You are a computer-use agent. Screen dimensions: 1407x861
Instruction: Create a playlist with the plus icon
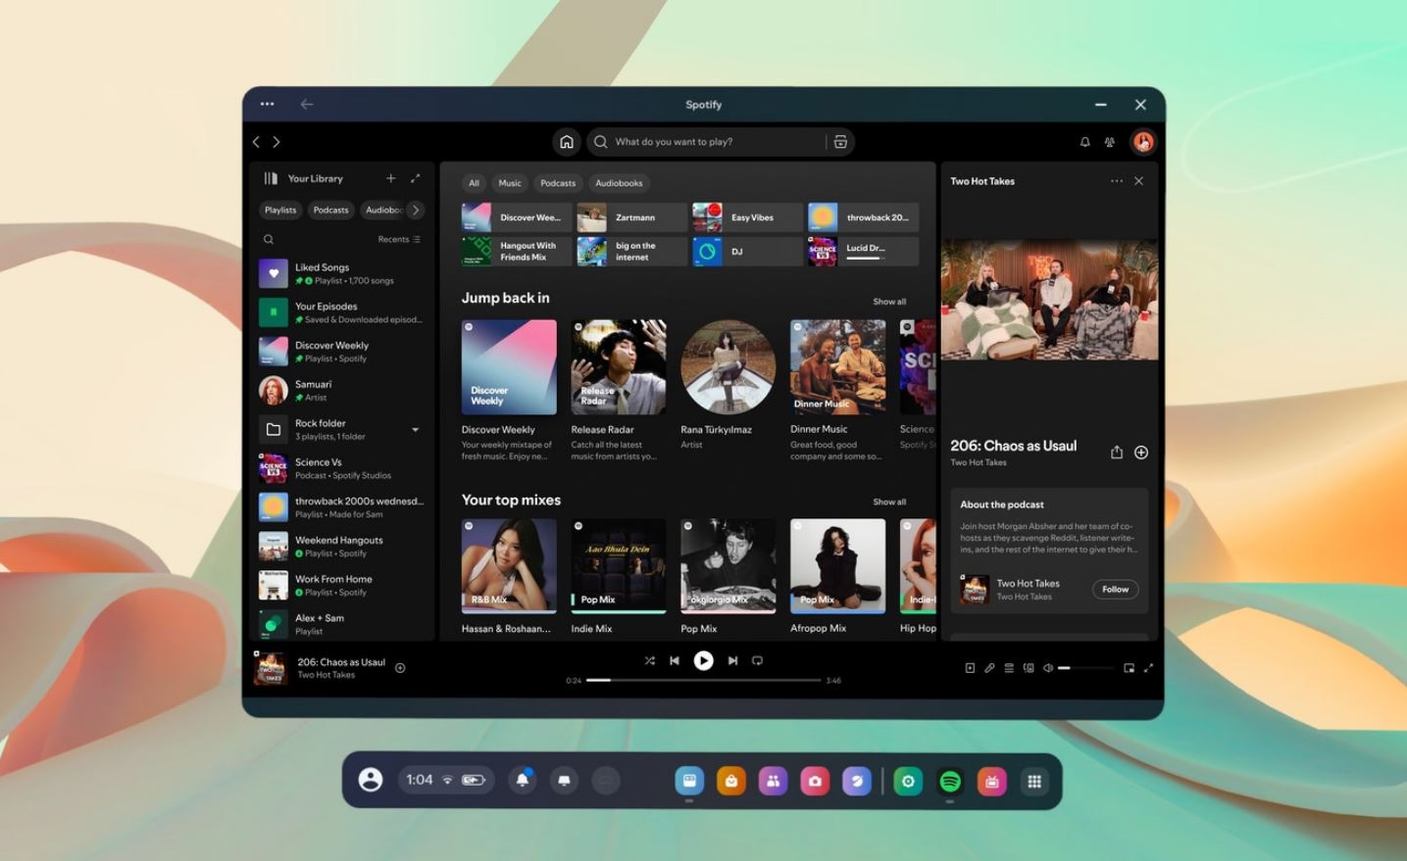click(x=390, y=178)
